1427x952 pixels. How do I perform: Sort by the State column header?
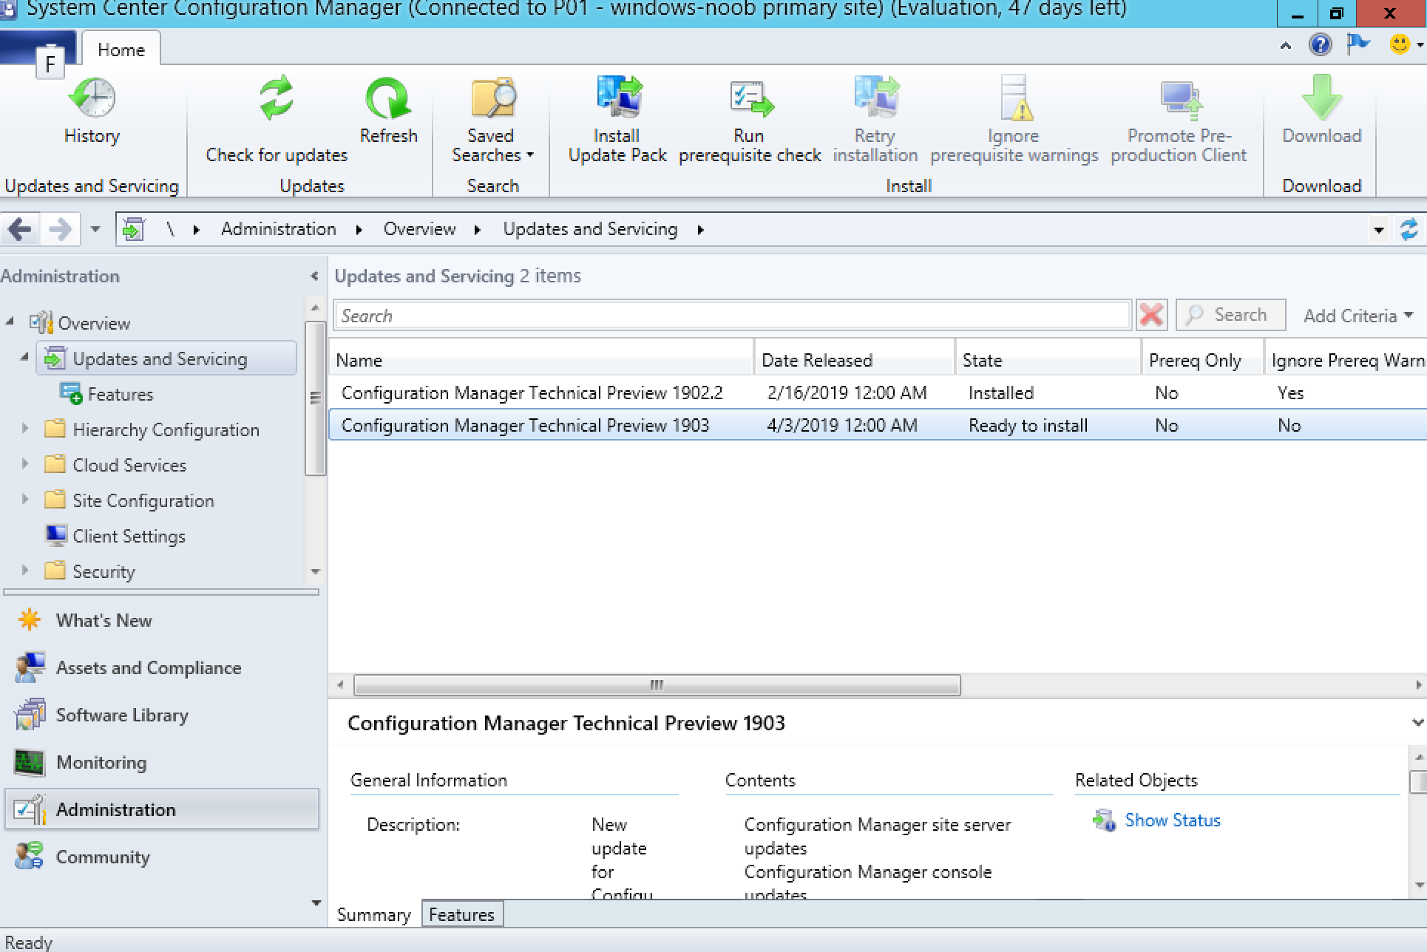[x=1048, y=360]
